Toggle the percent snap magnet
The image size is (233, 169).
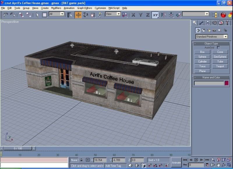coord(161,166)
